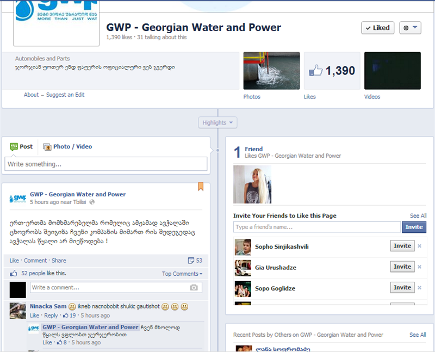This screenshot has width=435, height=352.
Task: Like Ninacka Sam's comment
Action: pos(34,316)
